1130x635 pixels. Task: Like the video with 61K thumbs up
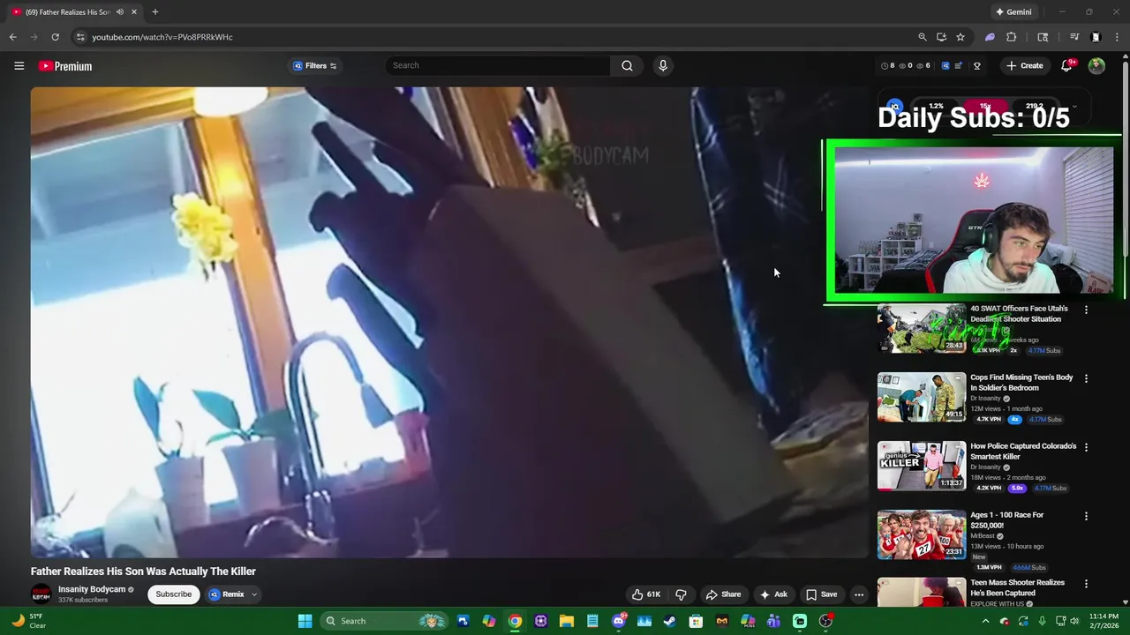pos(646,594)
